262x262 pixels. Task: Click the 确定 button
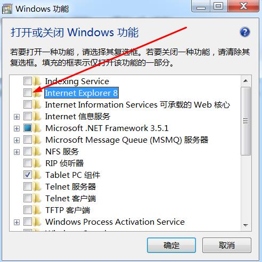pyautogui.click(x=171, y=245)
